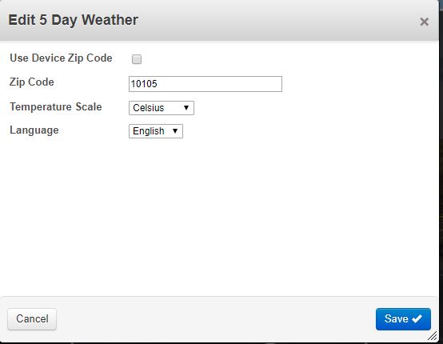The height and width of the screenshot is (344, 443).
Task: Click the Temperature Scale label text
Action: click(x=56, y=107)
